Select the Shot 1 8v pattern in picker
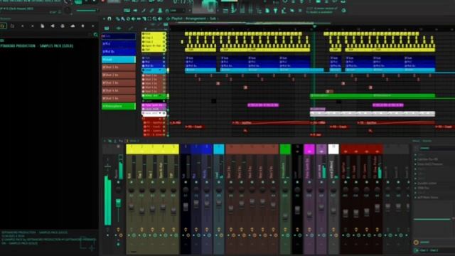Image resolution: width=455 pixels, height=256 pixels. tap(119, 68)
